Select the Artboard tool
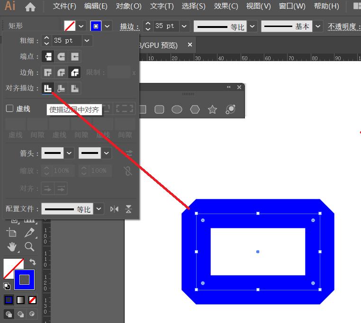 coord(11,232)
